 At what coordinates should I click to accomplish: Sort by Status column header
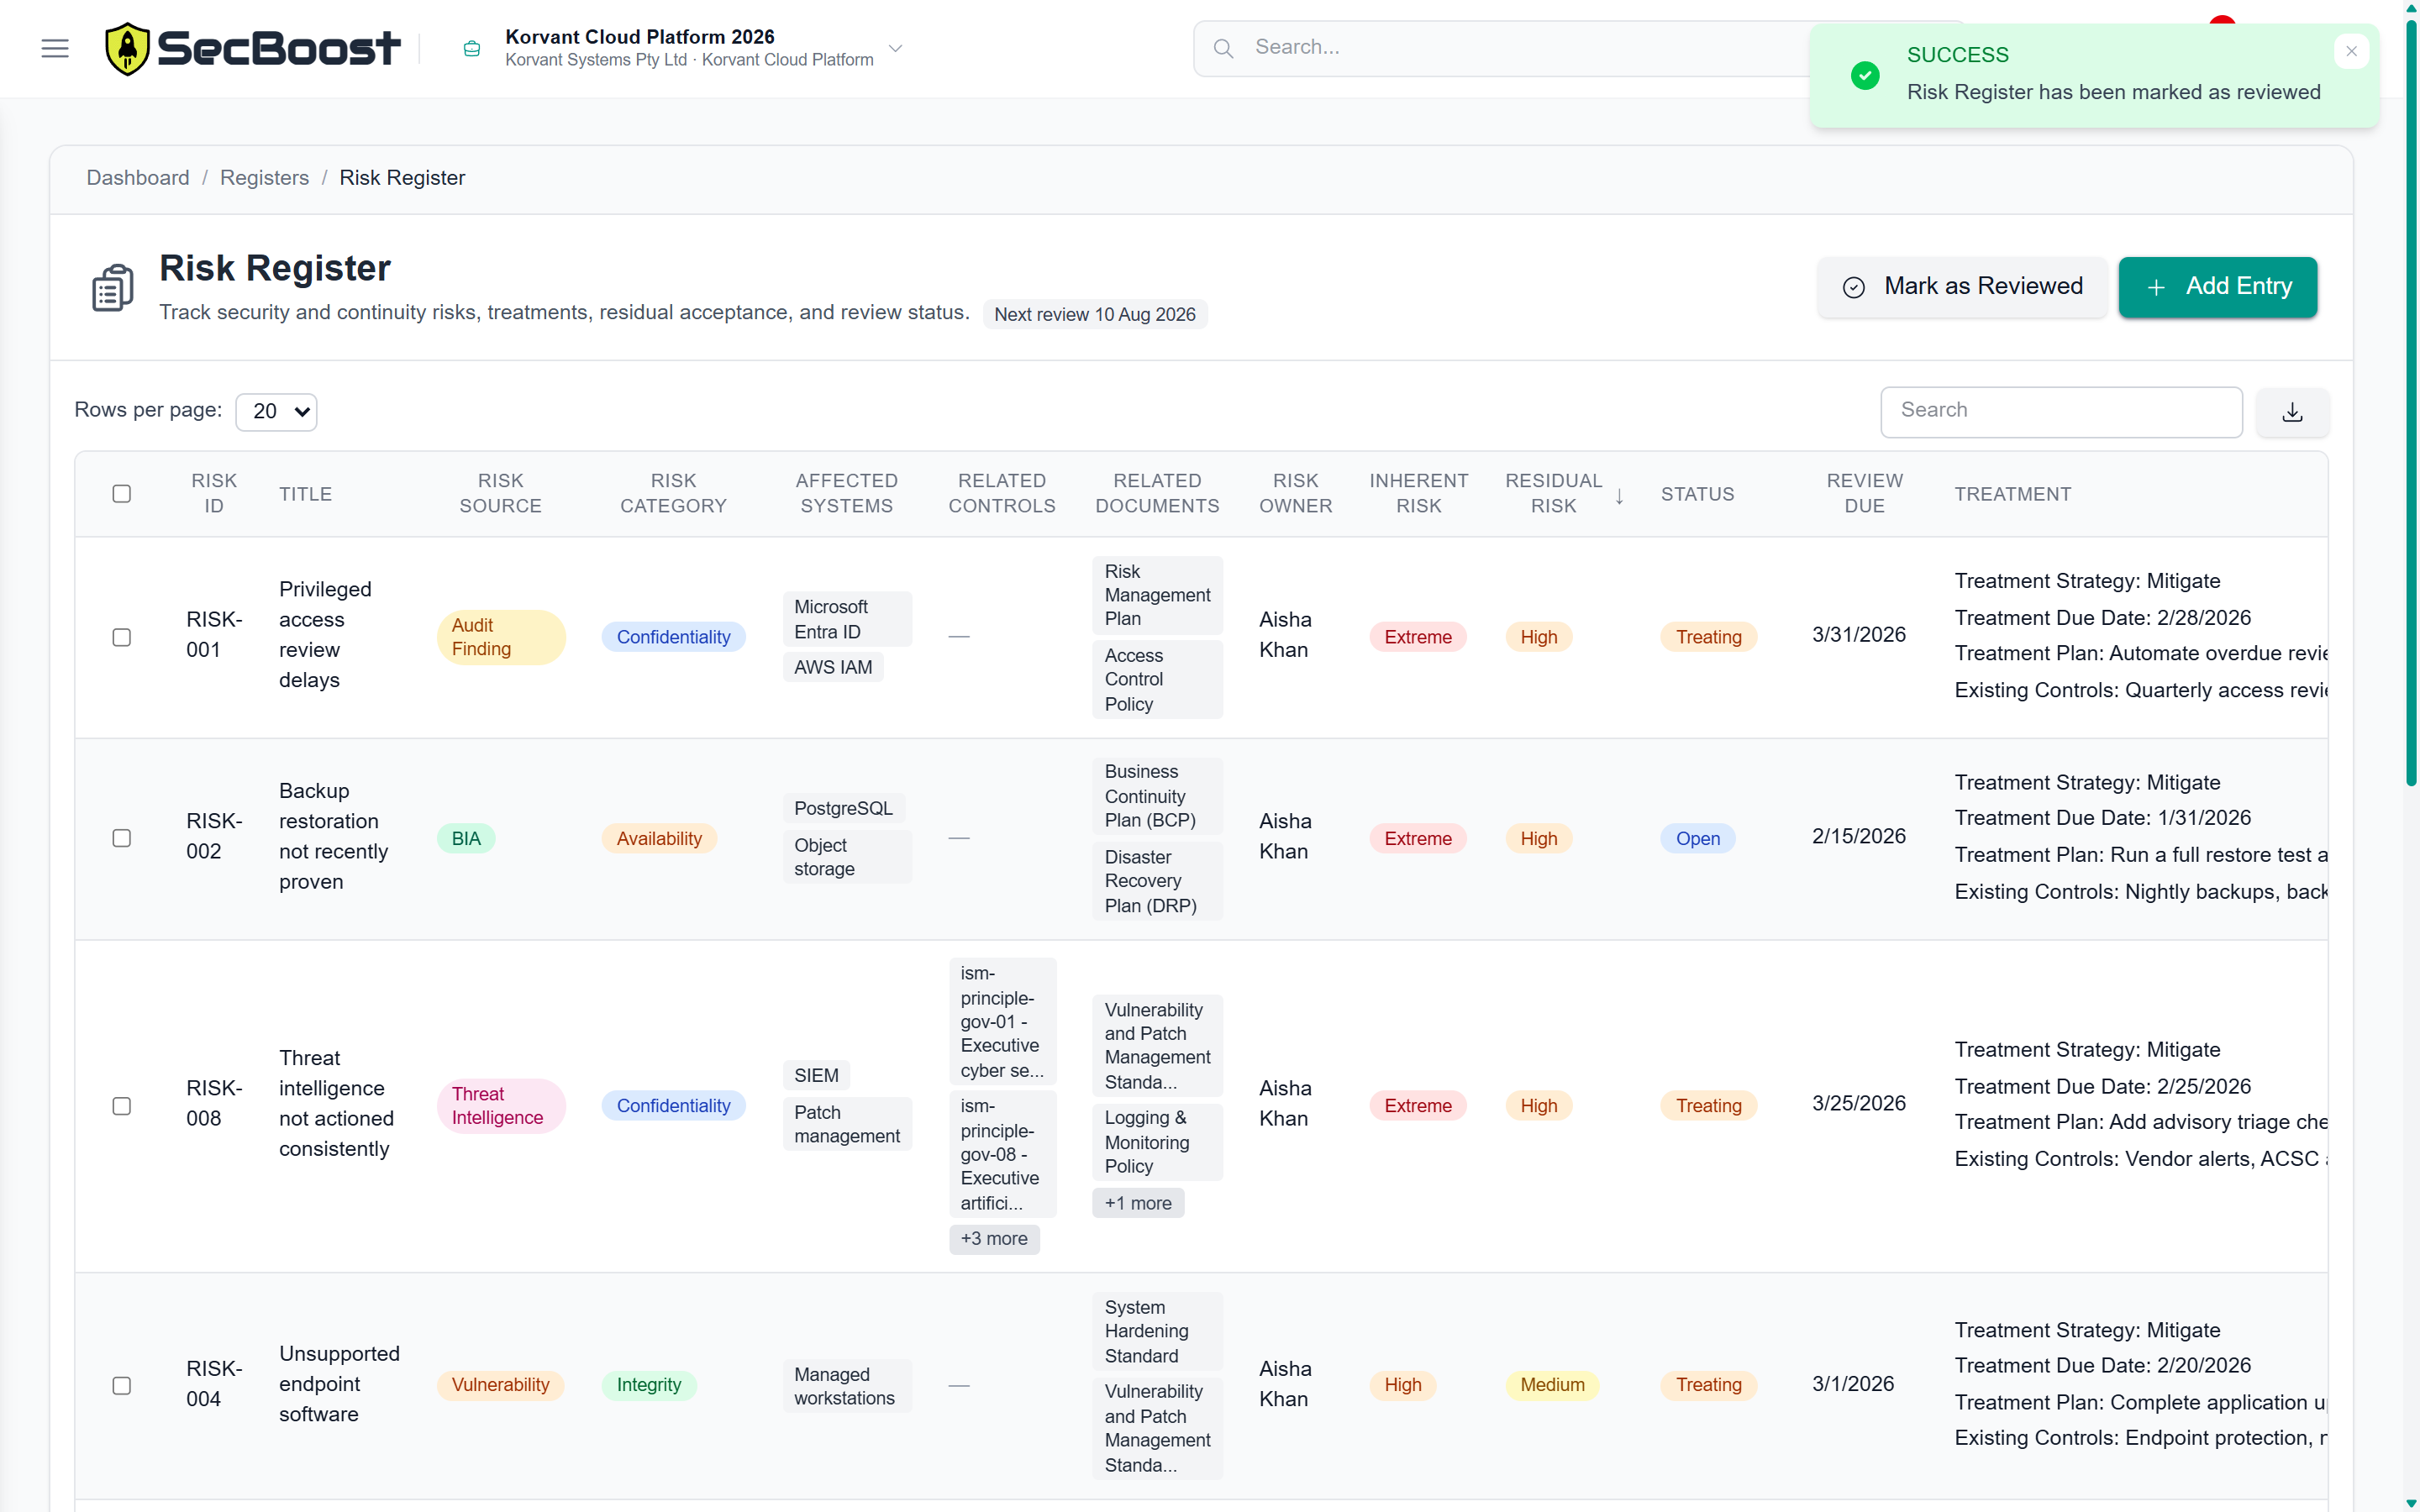1697,494
